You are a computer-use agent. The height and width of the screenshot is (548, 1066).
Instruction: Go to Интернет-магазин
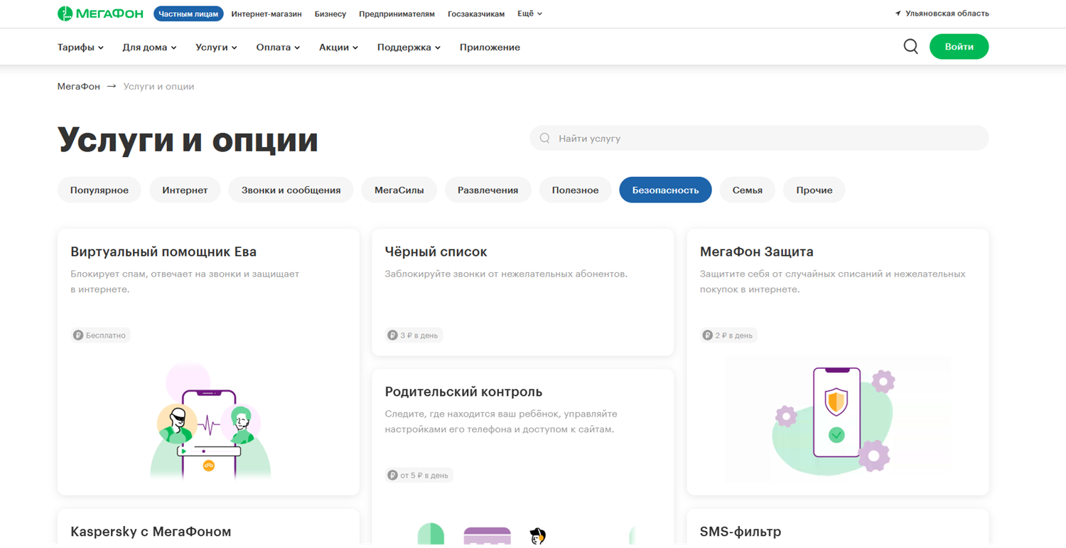point(266,14)
